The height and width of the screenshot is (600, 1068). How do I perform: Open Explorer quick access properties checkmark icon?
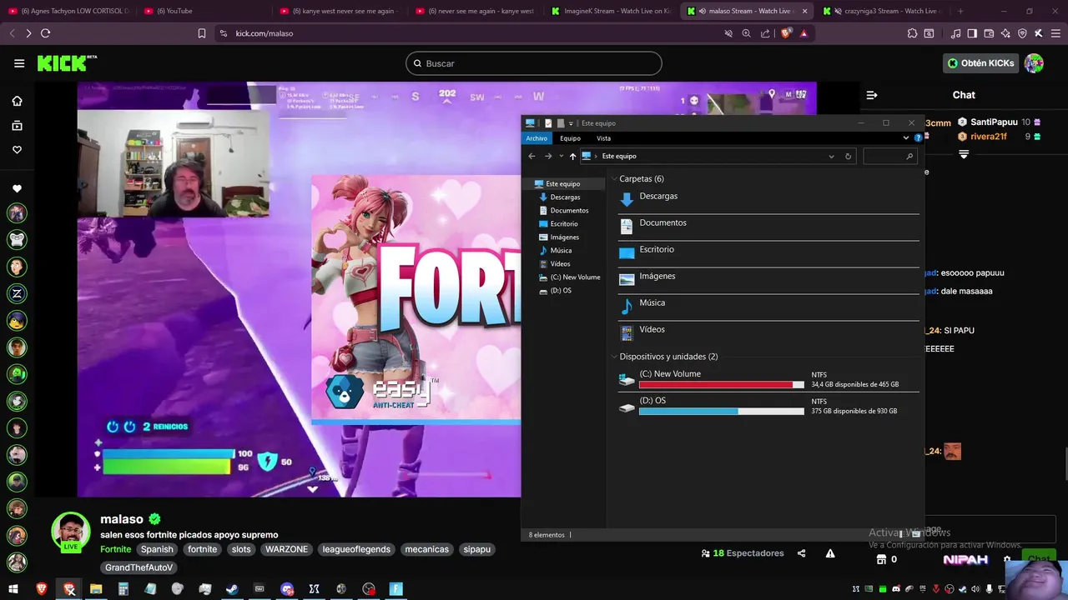548,123
